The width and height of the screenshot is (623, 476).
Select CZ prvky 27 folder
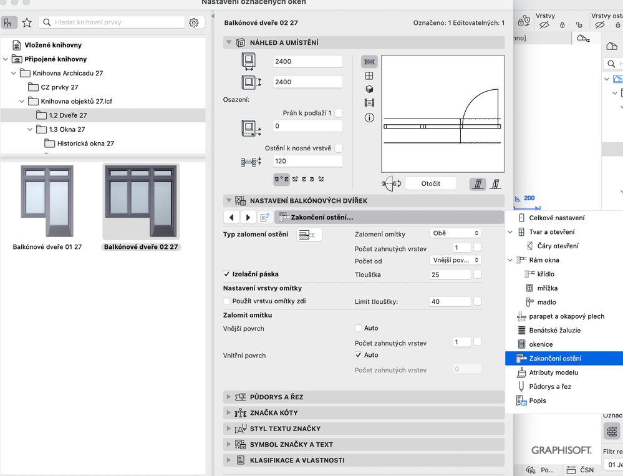(x=59, y=87)
